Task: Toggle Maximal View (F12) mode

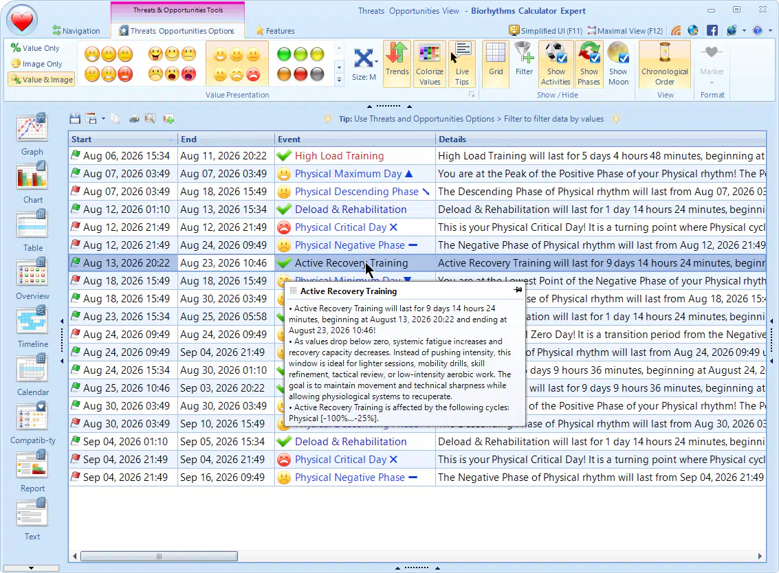Action: (x=625, y=30)
